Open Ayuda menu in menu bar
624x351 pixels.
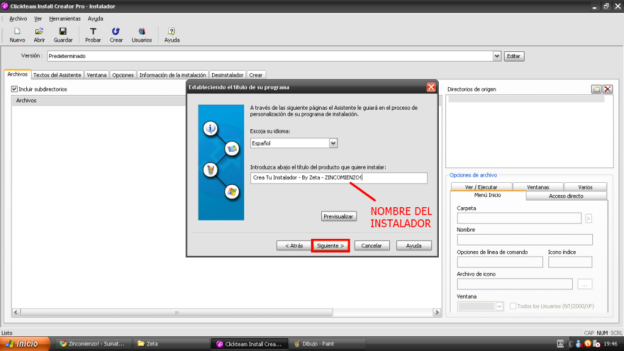click(x=96, y=19)
